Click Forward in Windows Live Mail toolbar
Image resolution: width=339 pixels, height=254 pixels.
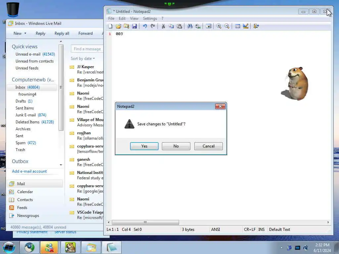pyautogui.click(x=85, y=33)
